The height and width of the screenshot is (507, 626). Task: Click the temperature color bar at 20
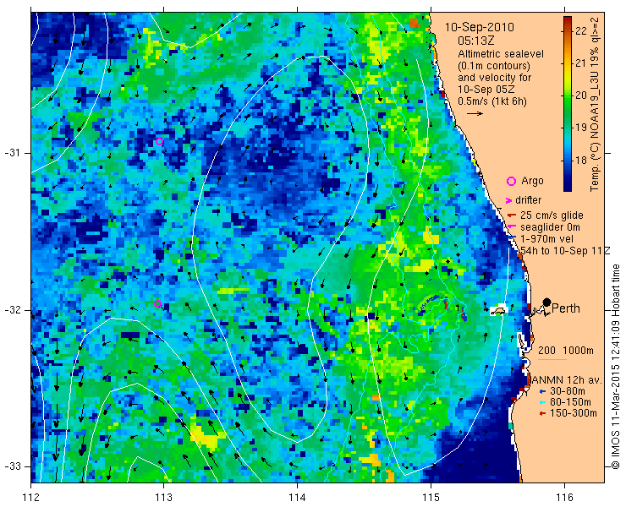pos(568,95)
